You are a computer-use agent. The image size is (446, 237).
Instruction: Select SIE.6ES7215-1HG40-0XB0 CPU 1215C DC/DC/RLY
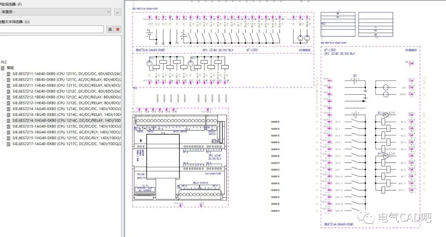click(x=66, y=138)
